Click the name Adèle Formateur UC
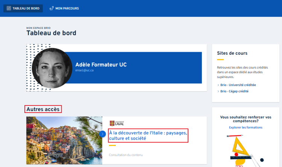The height and width of the screenshot is (167, 282). point(101,65)
